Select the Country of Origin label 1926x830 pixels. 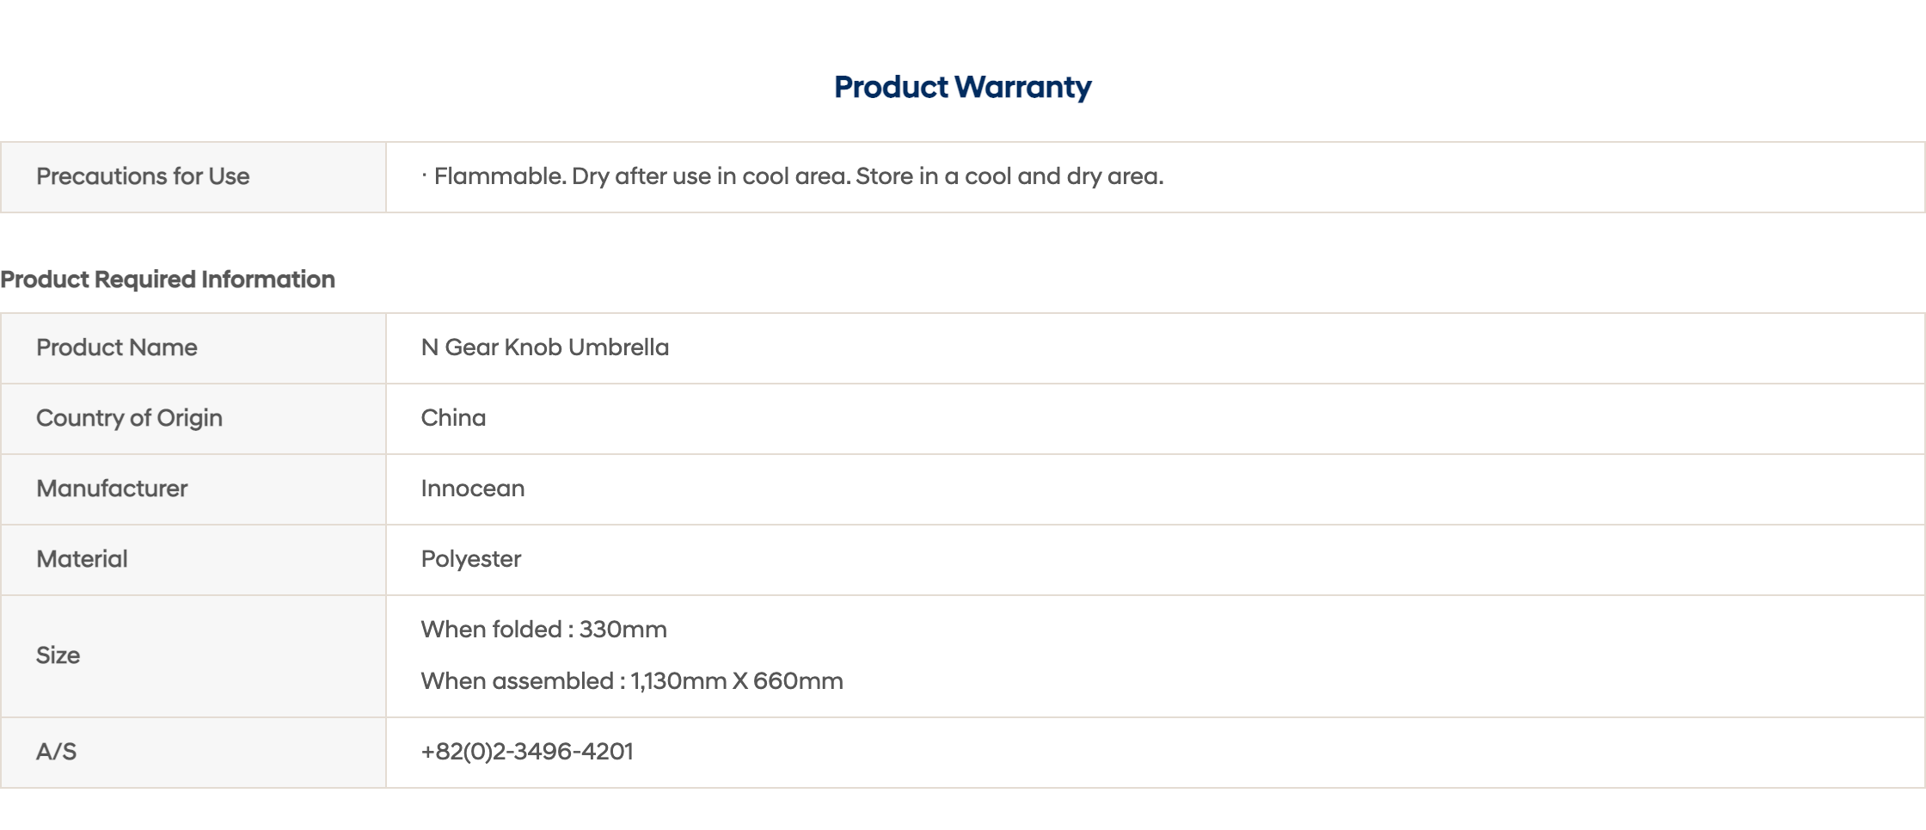[x=129, y=418]
